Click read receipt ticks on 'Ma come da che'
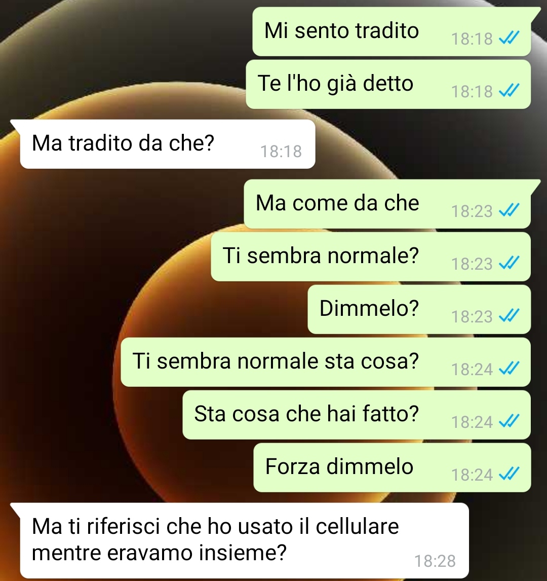The height and width of the screenshot is (581, 547). click(509, 210)
